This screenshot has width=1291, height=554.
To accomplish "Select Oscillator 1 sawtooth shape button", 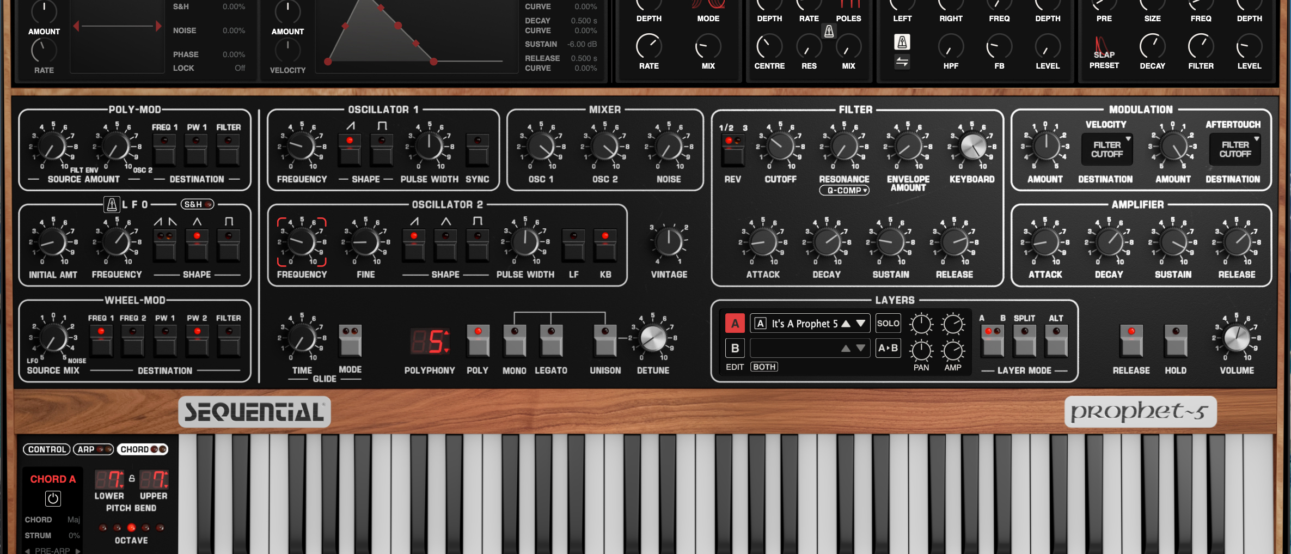I will pos(350,149).
